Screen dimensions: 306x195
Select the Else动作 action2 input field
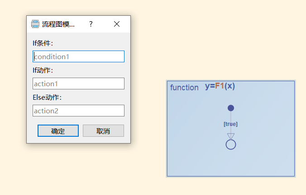tap(78, 111)
